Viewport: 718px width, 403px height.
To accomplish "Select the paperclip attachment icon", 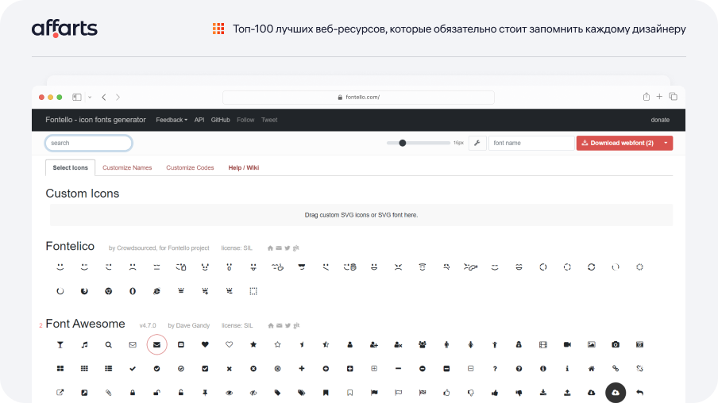I will coord(109,393).
